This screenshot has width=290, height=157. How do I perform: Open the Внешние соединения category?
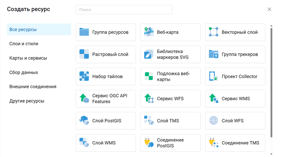point(33,87)
